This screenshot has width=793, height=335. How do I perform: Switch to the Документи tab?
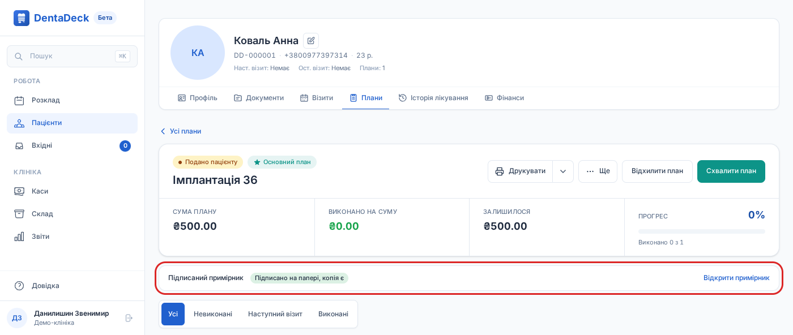(258, 98)
